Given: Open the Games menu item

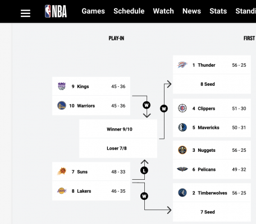Looking at the screenshot, I should click(93, 11).
